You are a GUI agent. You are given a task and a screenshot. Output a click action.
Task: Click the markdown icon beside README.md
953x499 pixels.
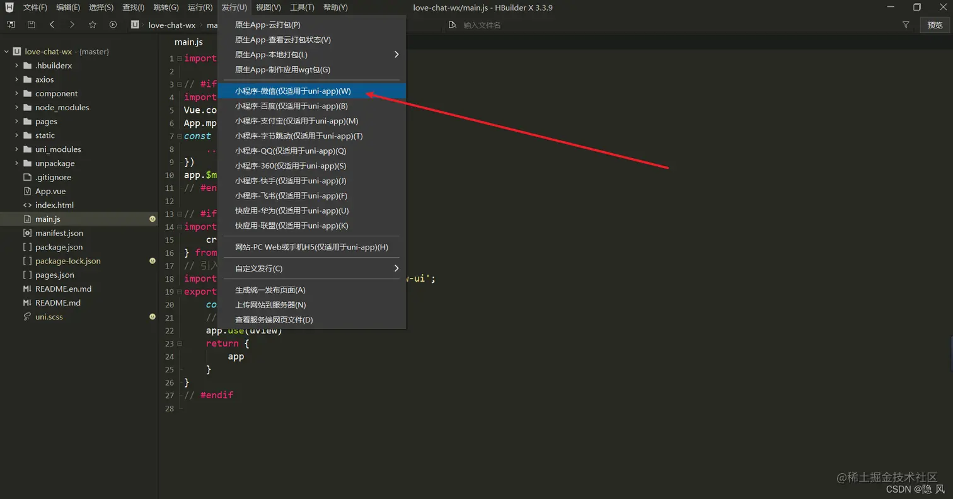pyautogui.click(x=27, y=302)
